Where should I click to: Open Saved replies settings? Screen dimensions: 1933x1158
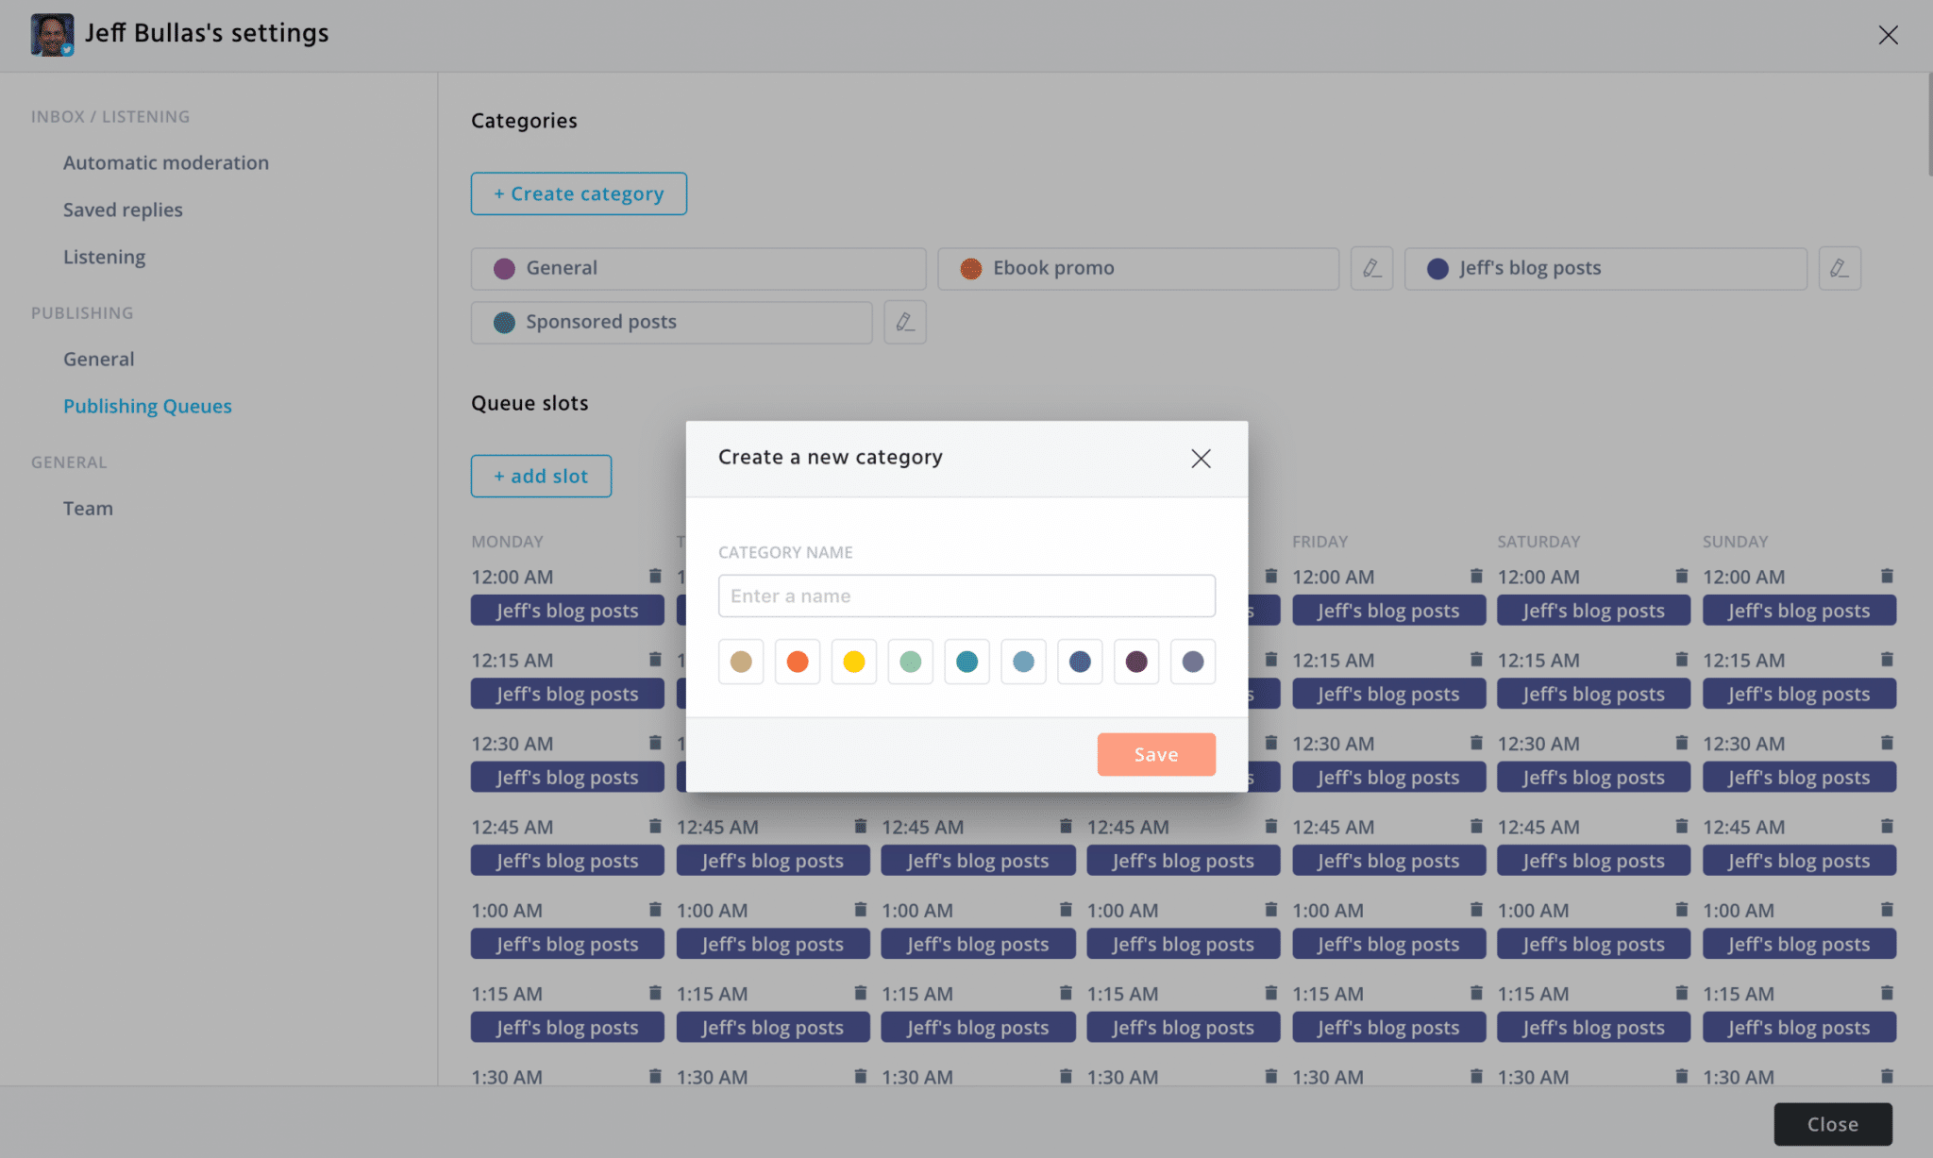coord(123,210)
